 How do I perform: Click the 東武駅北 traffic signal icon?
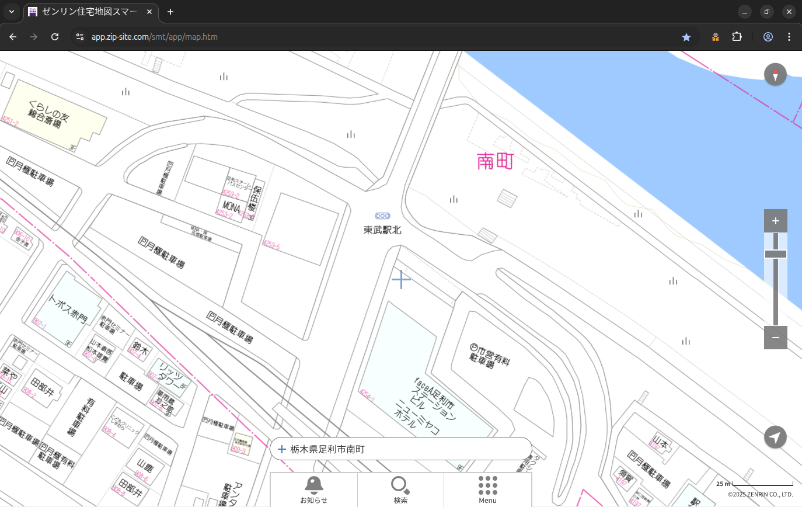pos(382,216)
